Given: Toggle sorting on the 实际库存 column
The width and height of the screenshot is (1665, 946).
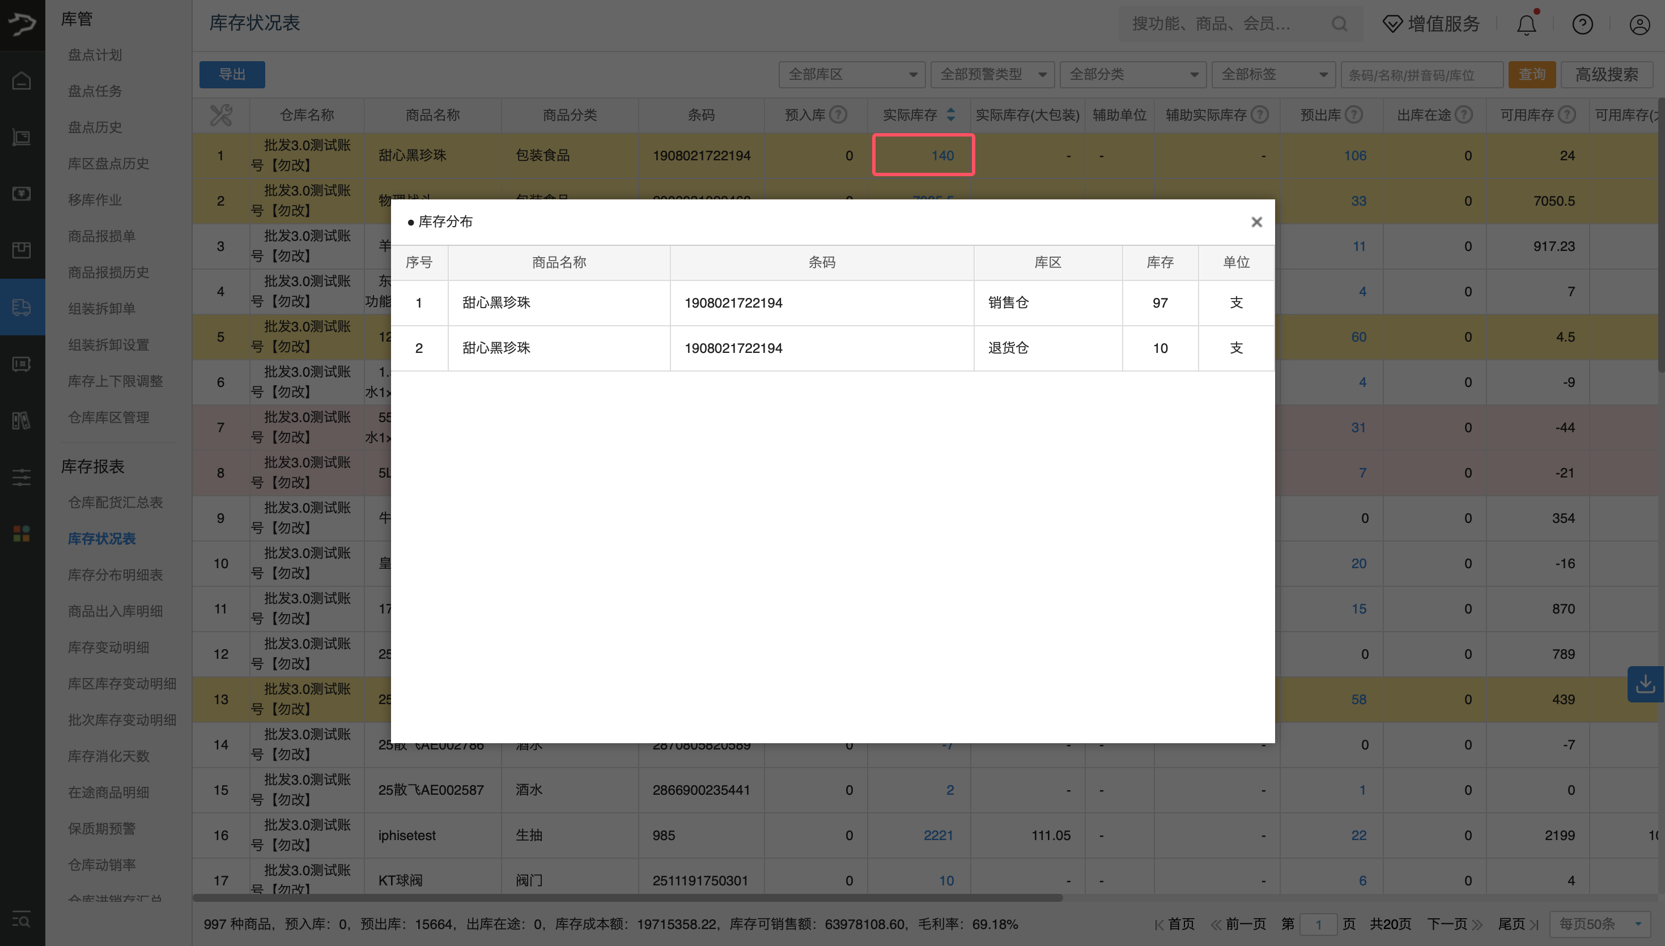Looking at the screenshot, I should click(x=951, y=114).
